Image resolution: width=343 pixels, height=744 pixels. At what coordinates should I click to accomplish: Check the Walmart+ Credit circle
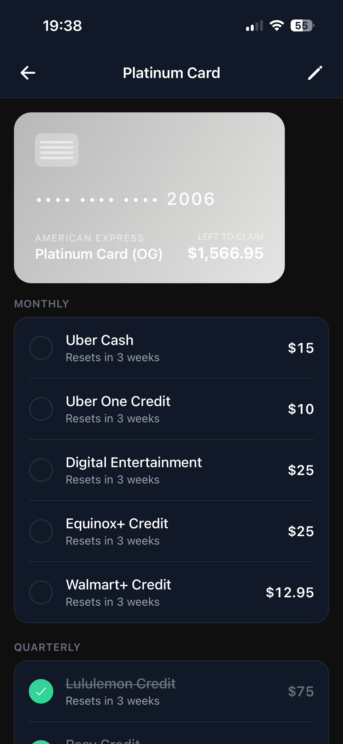(41, 592)
